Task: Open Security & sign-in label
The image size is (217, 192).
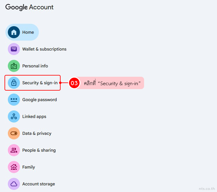Action: 40,83
